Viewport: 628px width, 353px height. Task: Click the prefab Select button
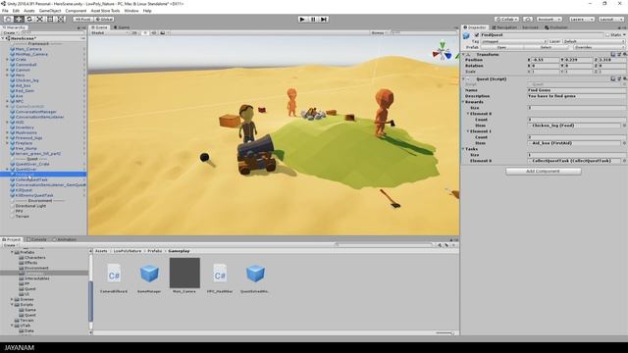click(x=547, y=47)
